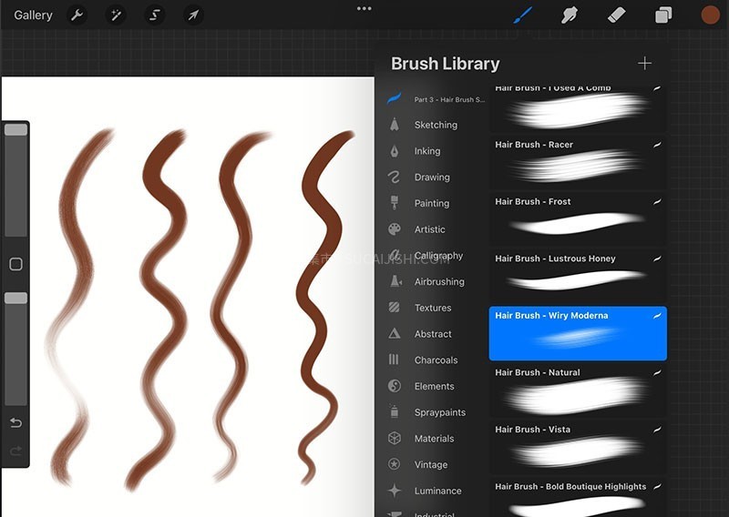729x517 pixels.
Task: Click the brush opacity slider handle
Action: point(15,299)
